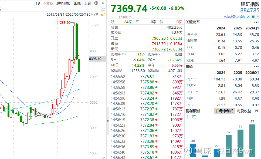The width and height of the screenshot is (261, 159).
Task: Click the latest green candlestick on chart
Action: [x=79, y=66]
